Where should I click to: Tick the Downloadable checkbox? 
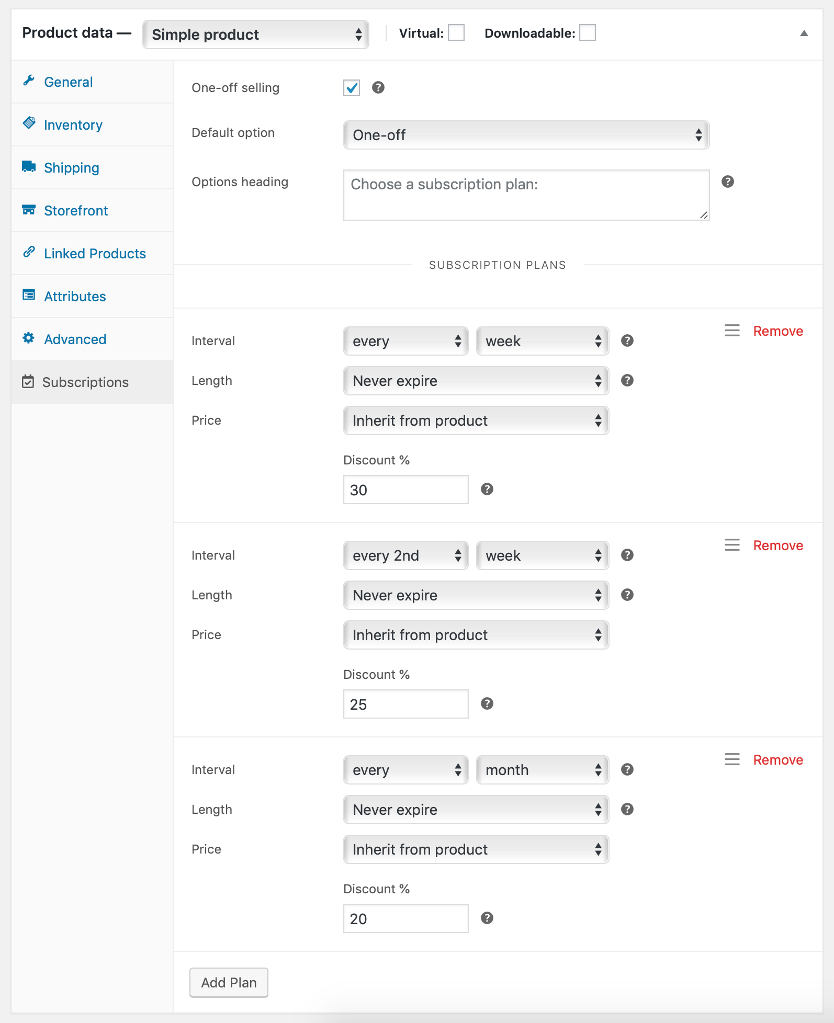[x=587, y=33]
